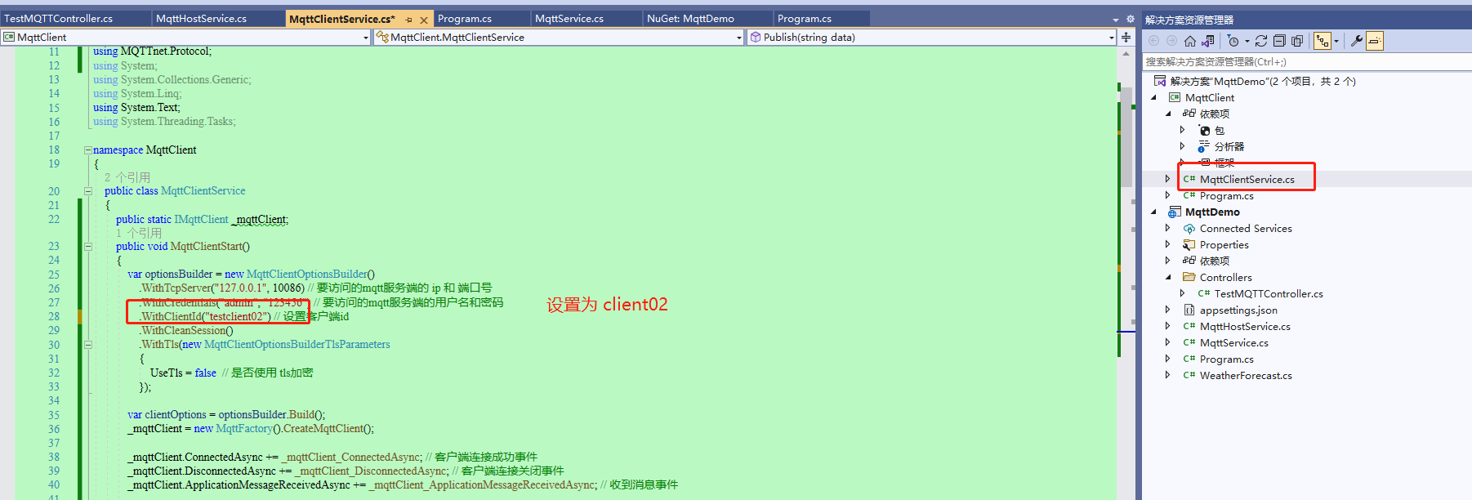The image size is (1472, 500).
Task: Click '2 个引用' CodeLens above class
Action: [x=127, y=177]
